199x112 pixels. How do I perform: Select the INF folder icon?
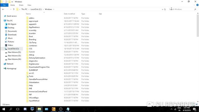pos(27,95)
